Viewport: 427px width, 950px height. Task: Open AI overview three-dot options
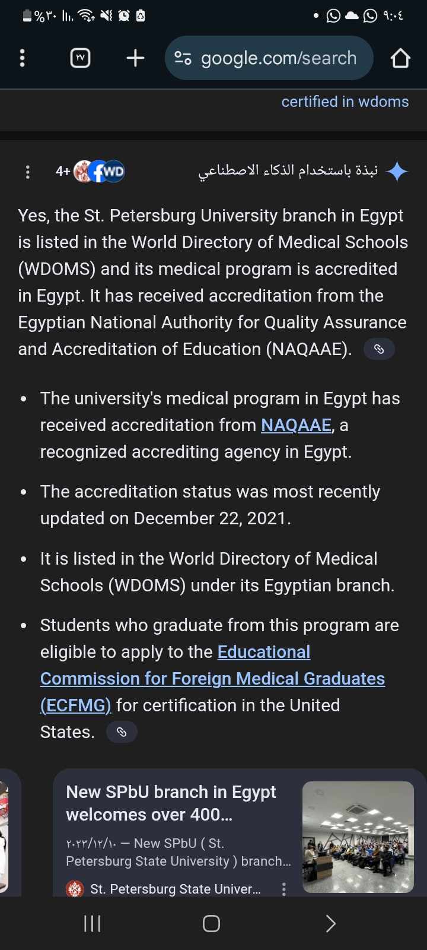click(27, 172)
